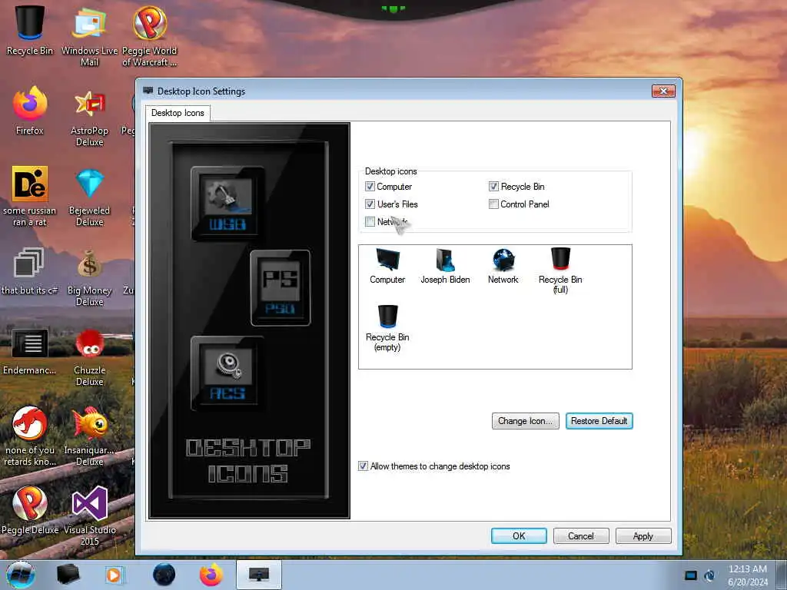The width and height of the screenshot is (787, 590).
Task: Toggle the Computer desktop icon checkbox
Action: click(x=370, y=187)
